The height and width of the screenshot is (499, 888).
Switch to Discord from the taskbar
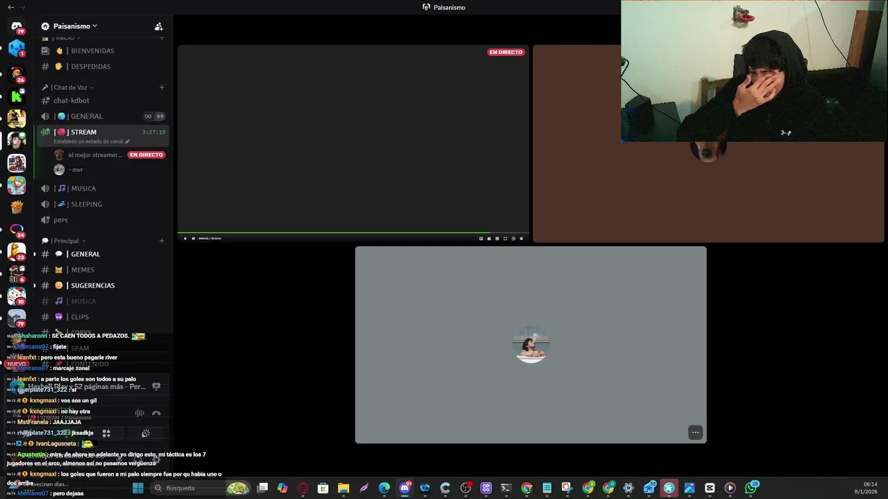pos(404,488)
